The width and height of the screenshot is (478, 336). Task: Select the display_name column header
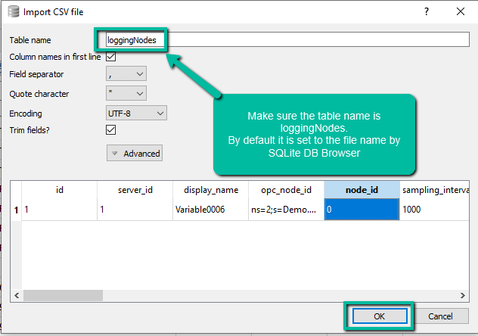(x=210, y=190)
